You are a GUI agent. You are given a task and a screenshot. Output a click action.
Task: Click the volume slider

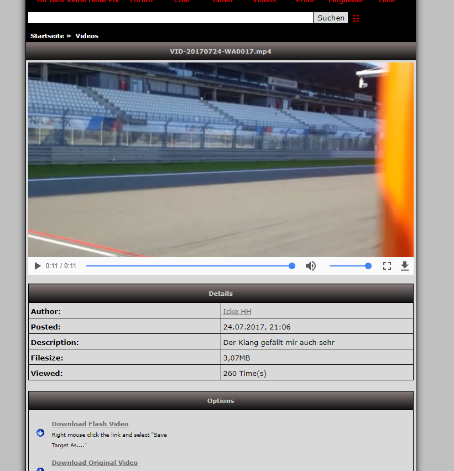click(x=351, y=266)
